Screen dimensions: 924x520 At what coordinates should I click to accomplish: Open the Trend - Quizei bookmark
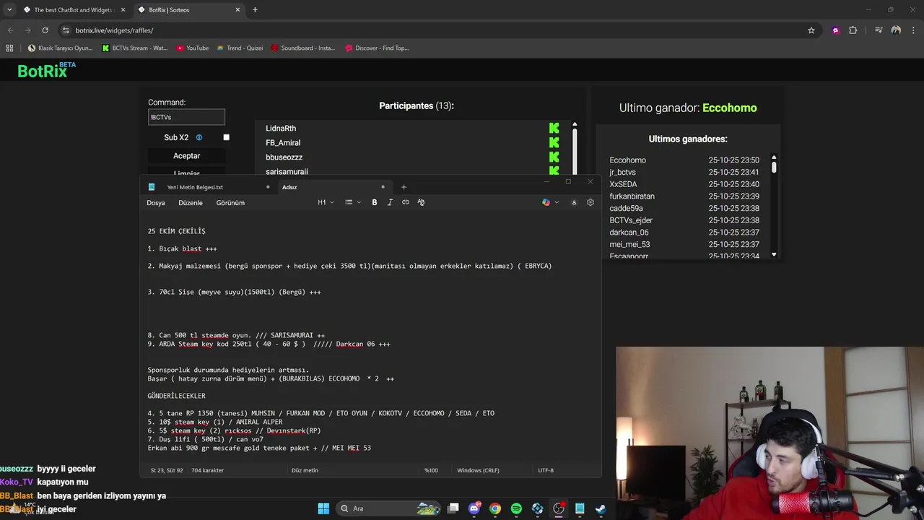[240, 48]
